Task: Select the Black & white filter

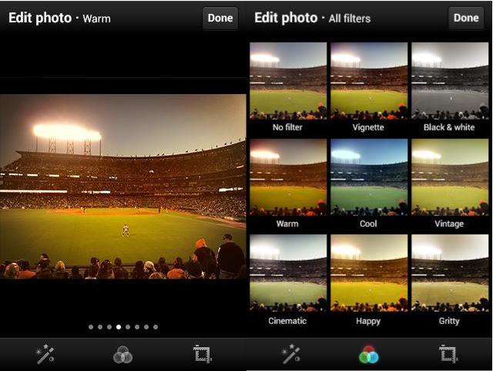Action: point(449,81)
